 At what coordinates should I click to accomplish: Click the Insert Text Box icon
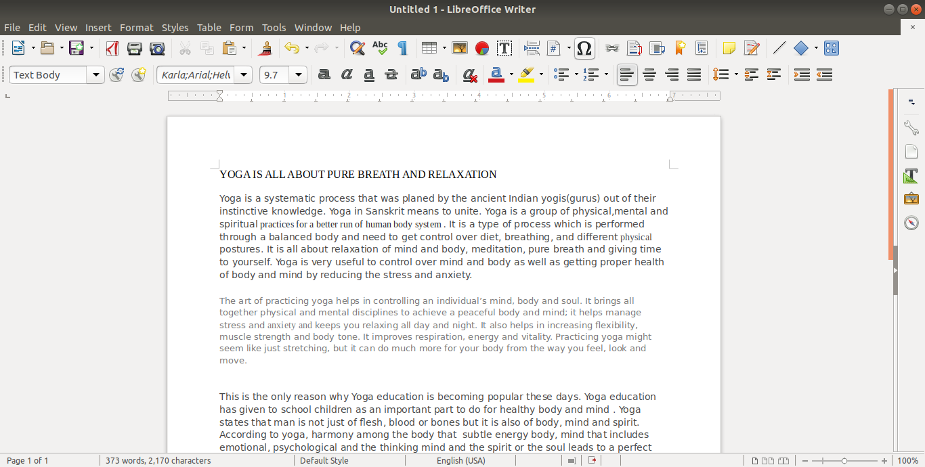tap(504, 48)
